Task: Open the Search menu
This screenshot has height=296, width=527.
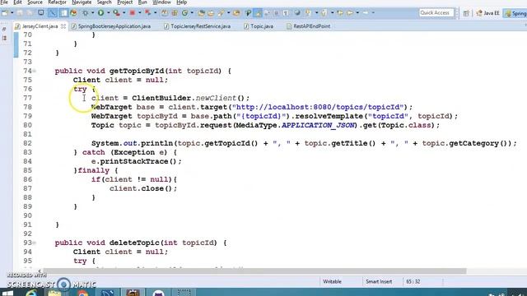Action: pos(105,2)
